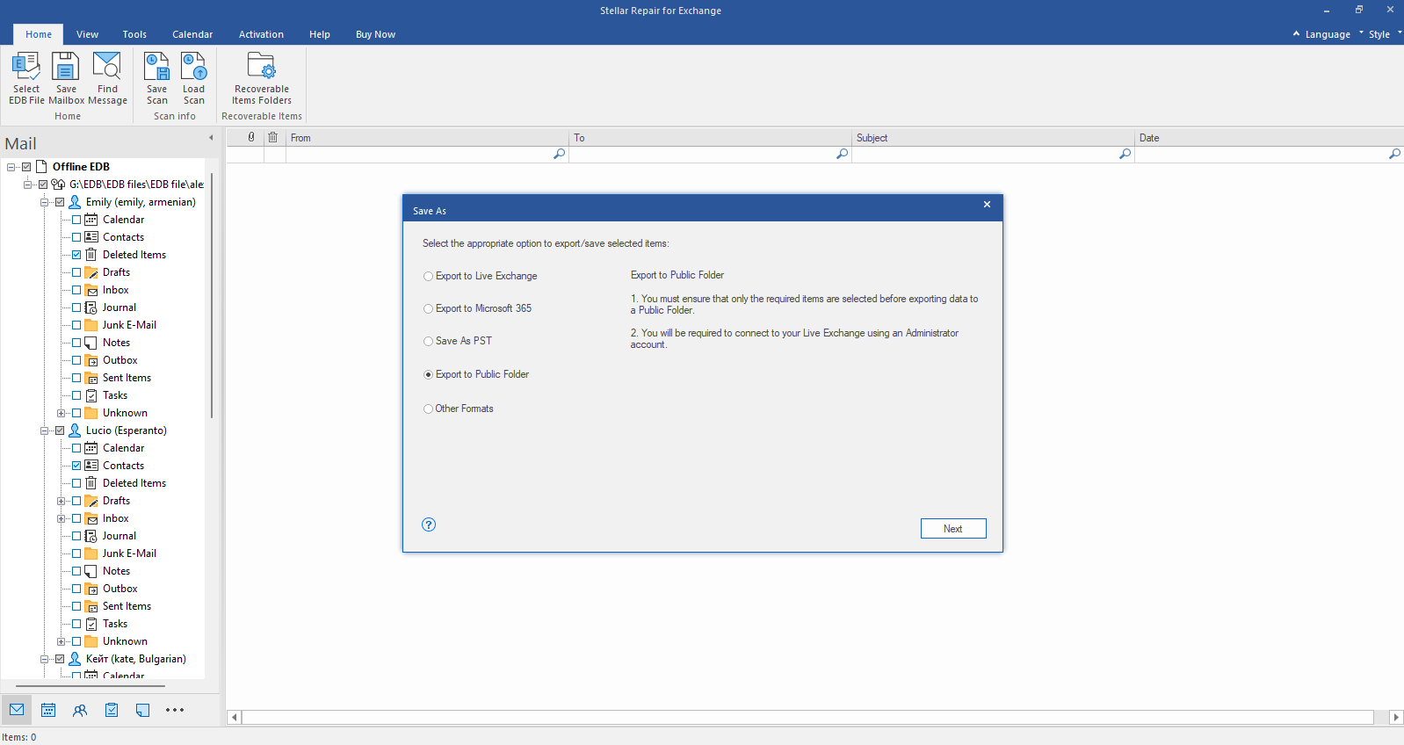Collapse the Emily mailbox tree node
Viewport: 1404px width, 745px height.
tap(44, 202)
